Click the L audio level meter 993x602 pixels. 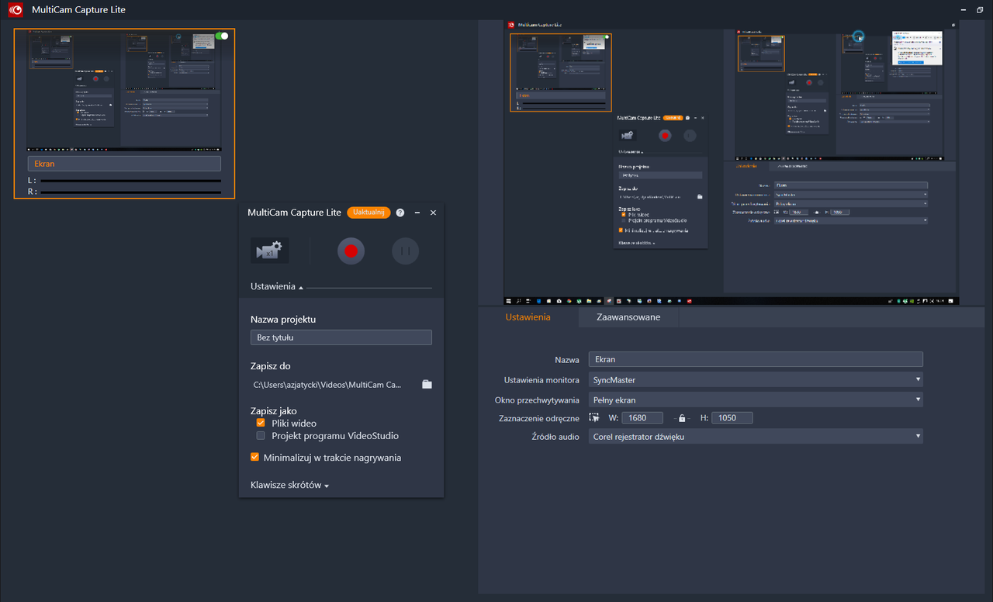pyautogui.click(x=130, y=181)
